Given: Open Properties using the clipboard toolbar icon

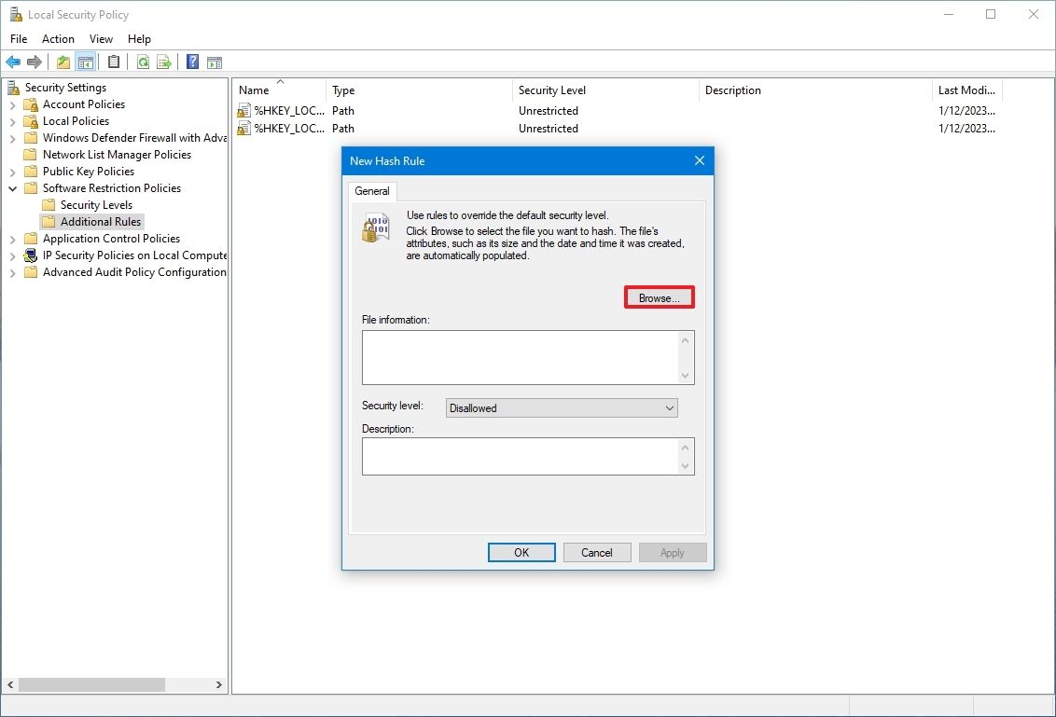Looking at the screenshot, I should (113, 62).
